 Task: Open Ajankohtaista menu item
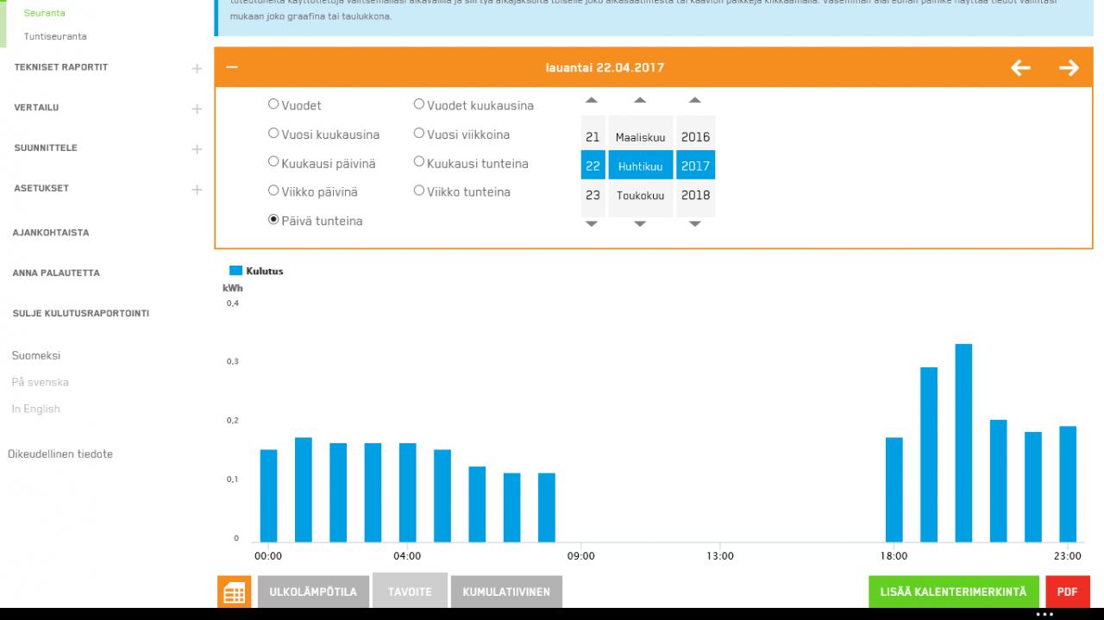(x=51, y=233)
